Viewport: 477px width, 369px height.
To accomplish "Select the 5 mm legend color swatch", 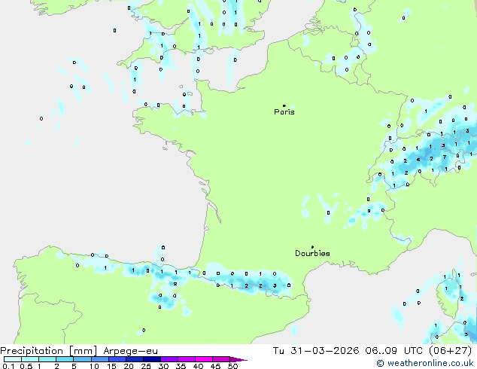I will click(x=82, y=359).
